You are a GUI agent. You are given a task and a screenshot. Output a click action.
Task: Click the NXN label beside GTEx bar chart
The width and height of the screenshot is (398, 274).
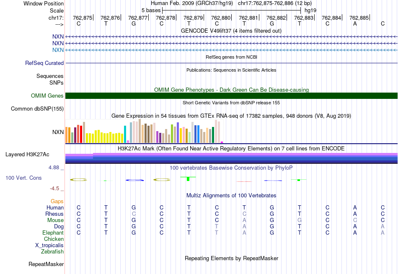click(58, 132)
